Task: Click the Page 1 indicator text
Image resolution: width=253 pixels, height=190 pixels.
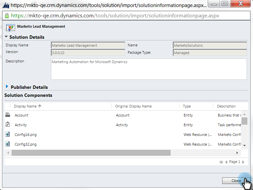Action: pyautogui.click(x=235, y=162)
